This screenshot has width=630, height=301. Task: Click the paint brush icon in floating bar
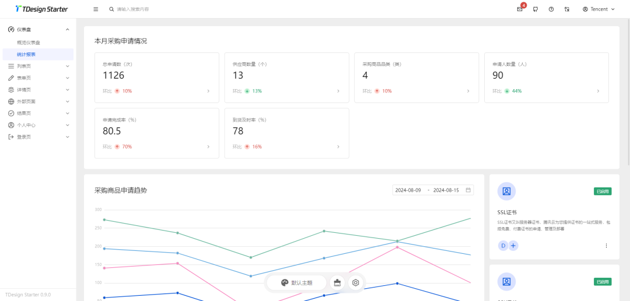[337, 283]
